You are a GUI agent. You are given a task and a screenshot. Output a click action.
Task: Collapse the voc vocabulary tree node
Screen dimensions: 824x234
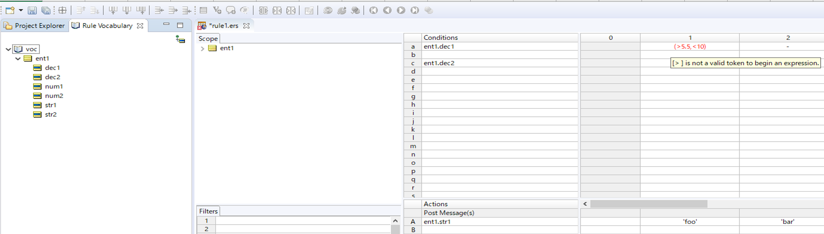(x=8, y=49)
